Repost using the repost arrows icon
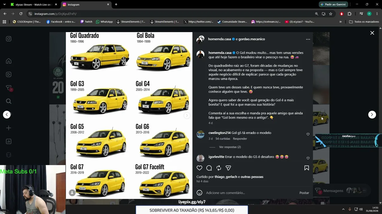 click(x=219, y=168)
